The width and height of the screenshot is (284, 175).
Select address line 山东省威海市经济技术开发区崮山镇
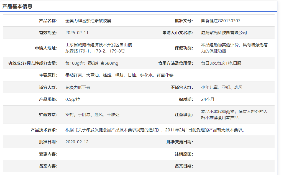[x=99, y=45]
